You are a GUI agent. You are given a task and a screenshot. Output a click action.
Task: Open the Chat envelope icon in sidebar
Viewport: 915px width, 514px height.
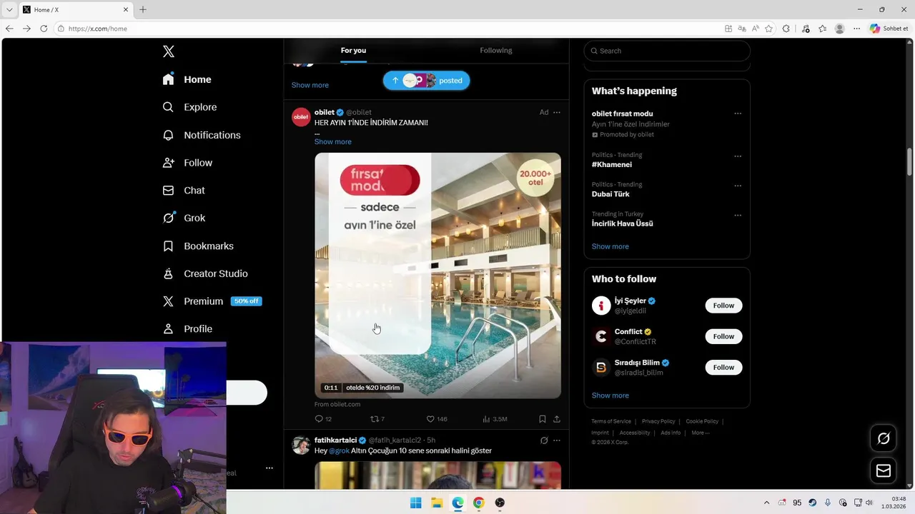click(x=168, y=191)
